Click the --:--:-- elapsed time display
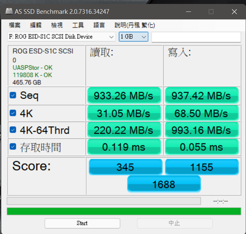The width and height of the screenshot is (246, 234). tap(221, 201)
